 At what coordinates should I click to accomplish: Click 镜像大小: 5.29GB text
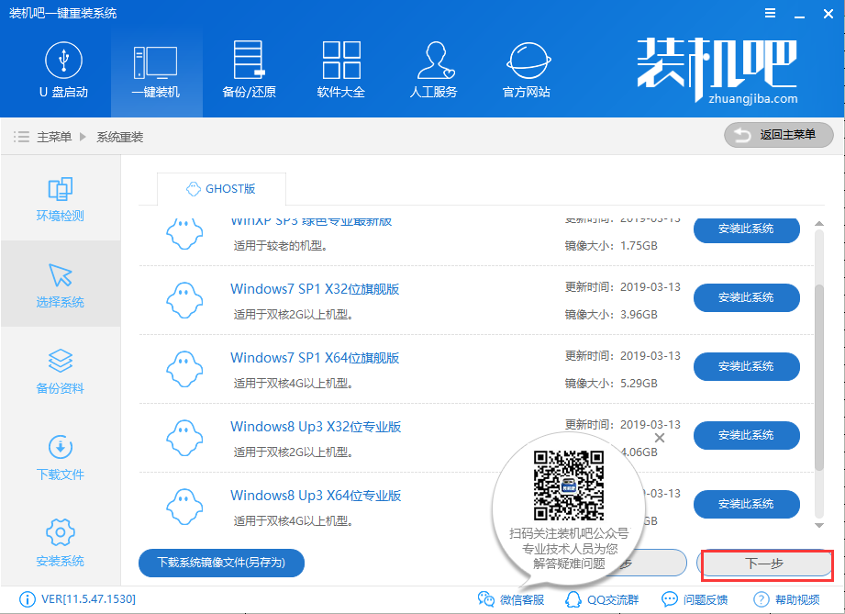[x=611, y=384]
